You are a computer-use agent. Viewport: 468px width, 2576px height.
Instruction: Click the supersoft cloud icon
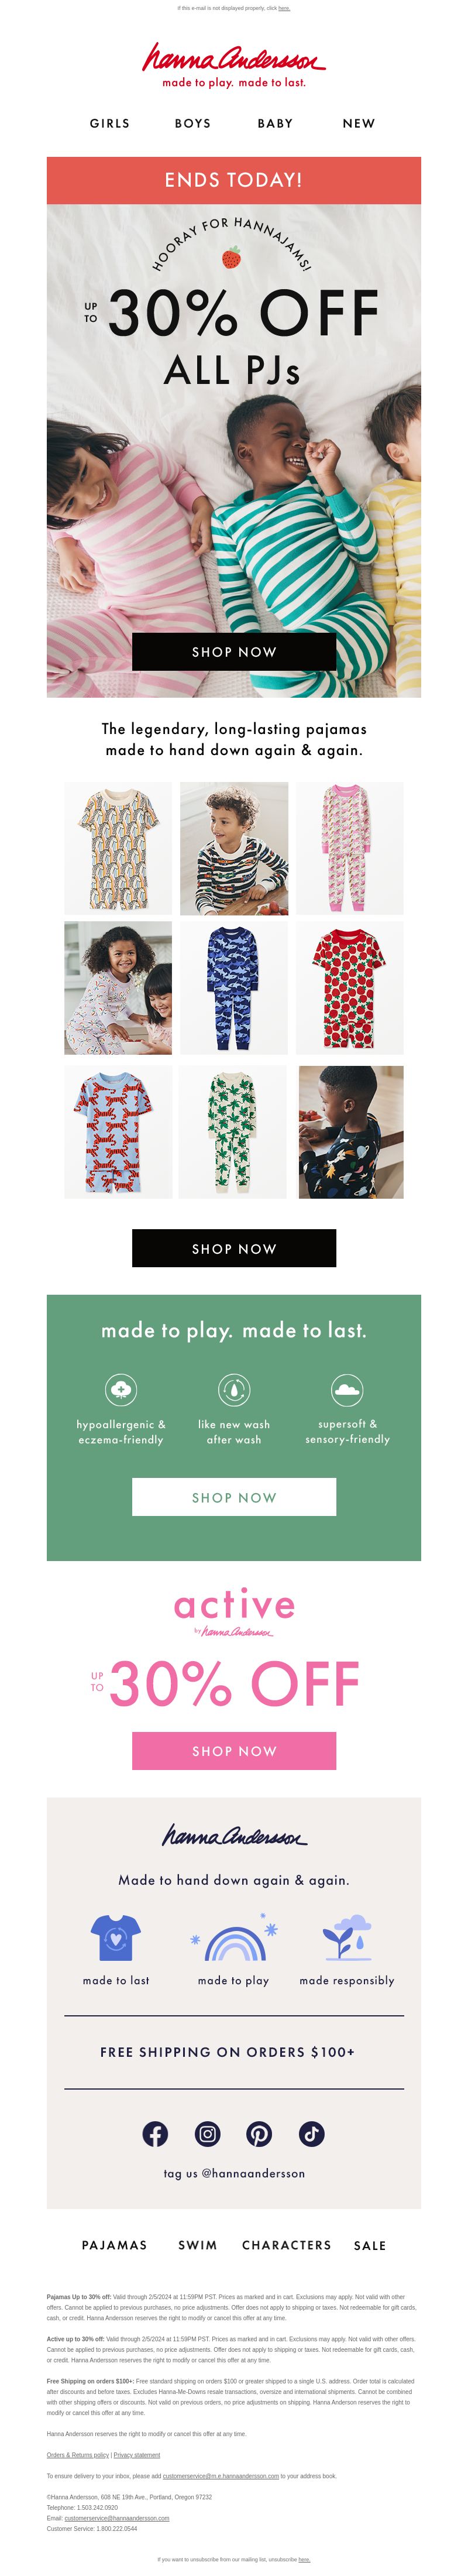tap(347, 1389)
